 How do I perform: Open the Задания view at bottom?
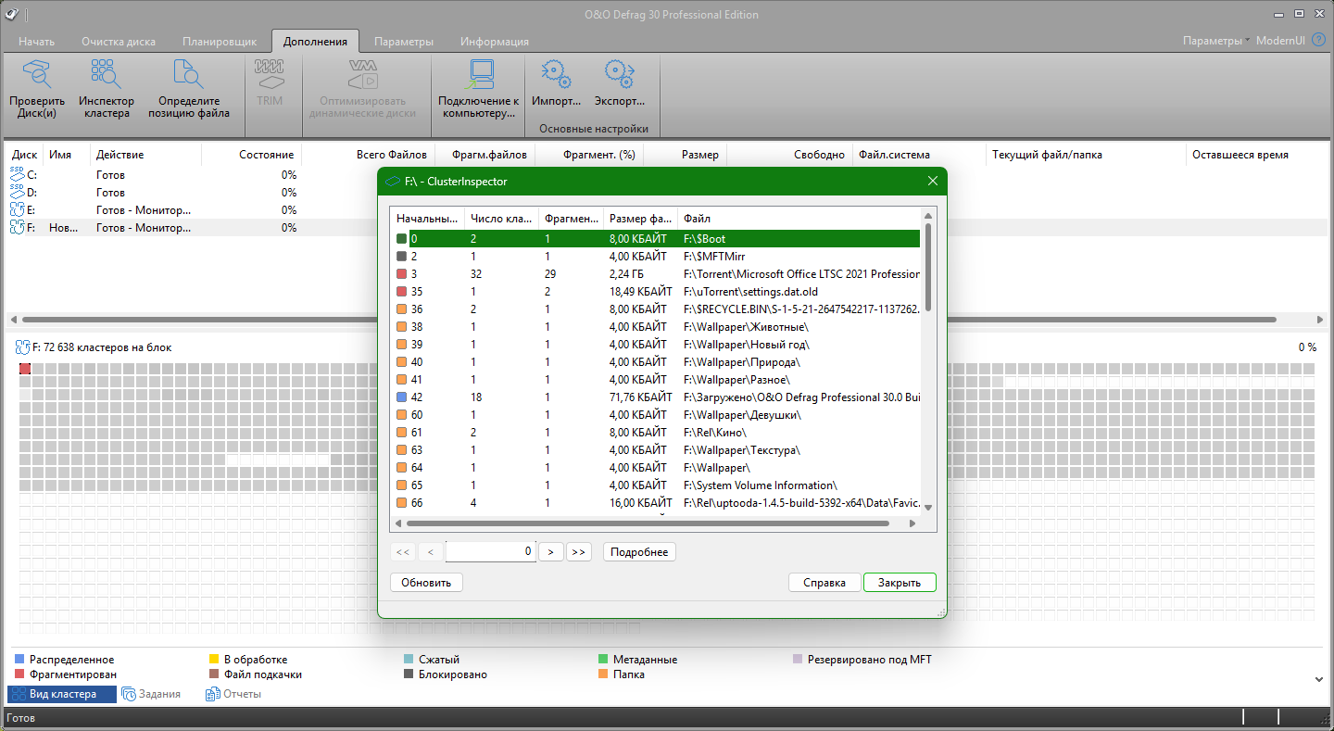pos(152,694)
